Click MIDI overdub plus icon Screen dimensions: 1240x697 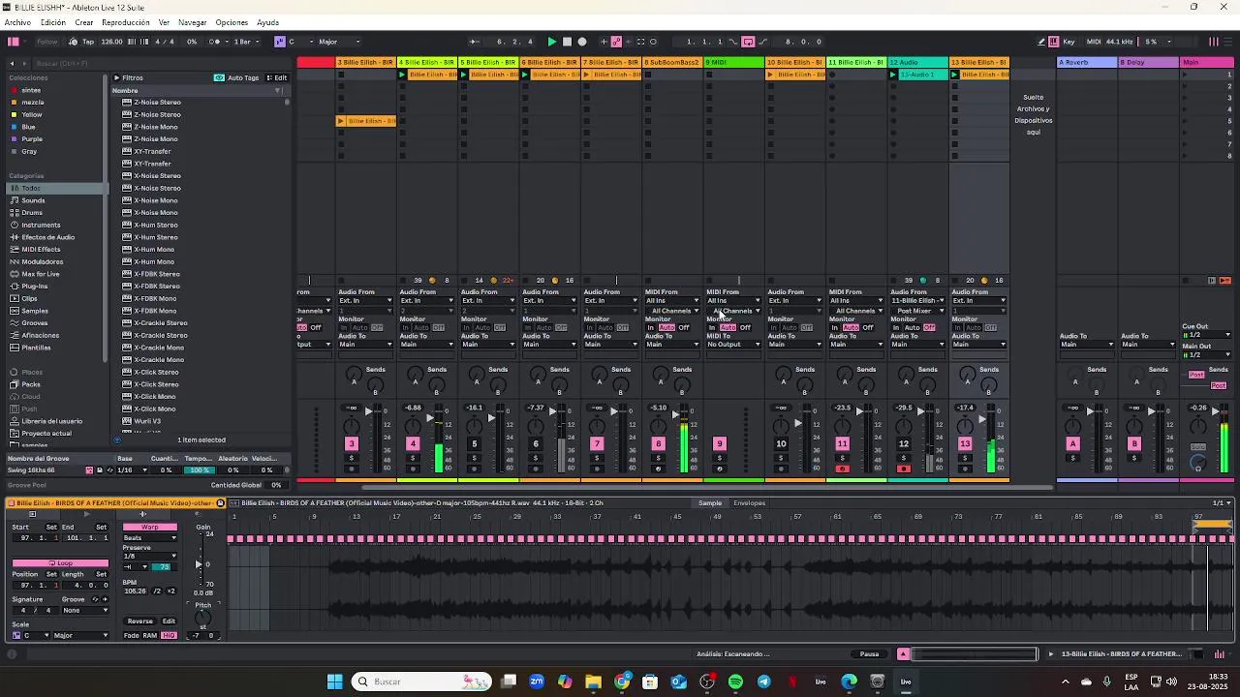click(x=604, y=42)
